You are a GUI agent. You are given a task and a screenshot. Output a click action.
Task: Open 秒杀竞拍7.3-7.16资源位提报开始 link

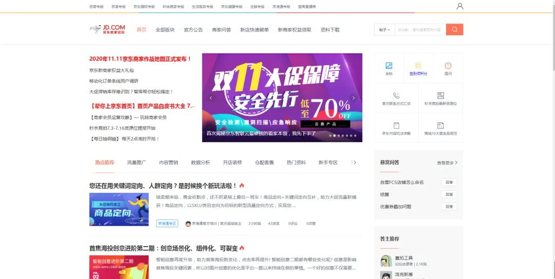[122, 128]
